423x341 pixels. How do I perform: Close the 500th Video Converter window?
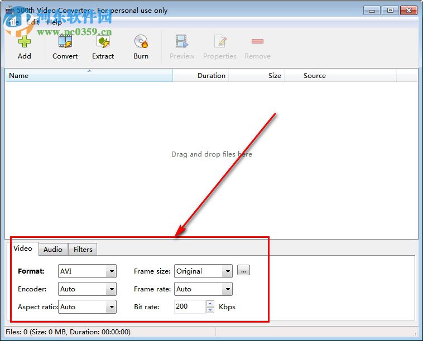click(408, 11)
